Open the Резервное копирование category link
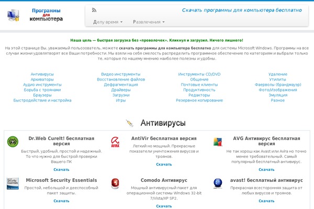 (199, 100)
